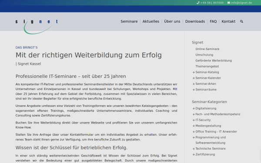The height and width of the screenshot is (163, 261).
Task: Open Online-Seminare sidebar link
Action: click(207, 49)
